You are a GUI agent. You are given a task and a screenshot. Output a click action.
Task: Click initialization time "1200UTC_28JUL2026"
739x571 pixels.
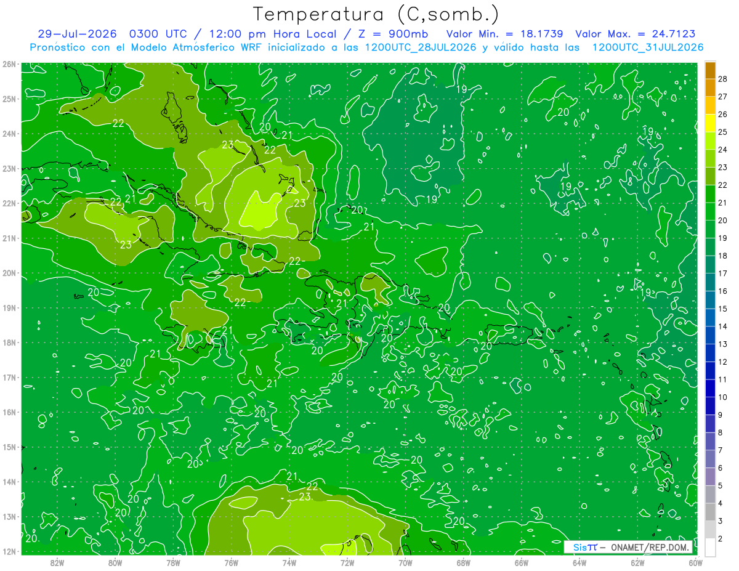421,47
